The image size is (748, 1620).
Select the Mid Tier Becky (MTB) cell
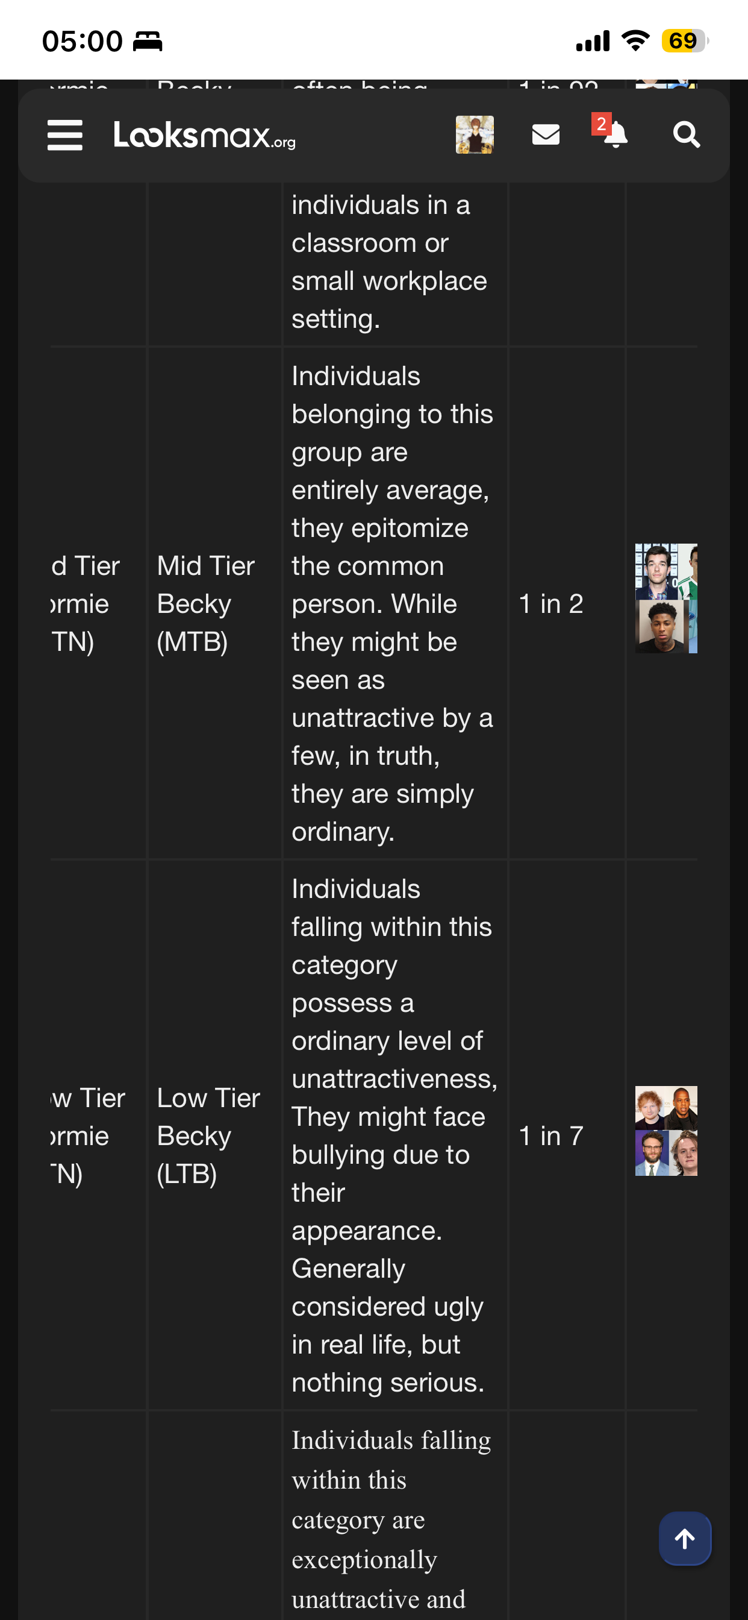214,603
